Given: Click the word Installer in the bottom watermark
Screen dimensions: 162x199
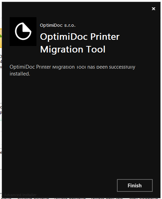Looking at the screenshot, I should pos(28,195).
